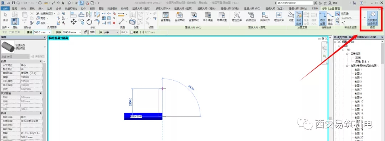This screenshot has height=141, width=385.
Task: Open a file using Quick Access toolbar
Action: click(9, 3)
